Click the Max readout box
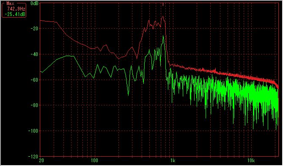The height and width of the screenshot is (166, 283). pos(14,9)
